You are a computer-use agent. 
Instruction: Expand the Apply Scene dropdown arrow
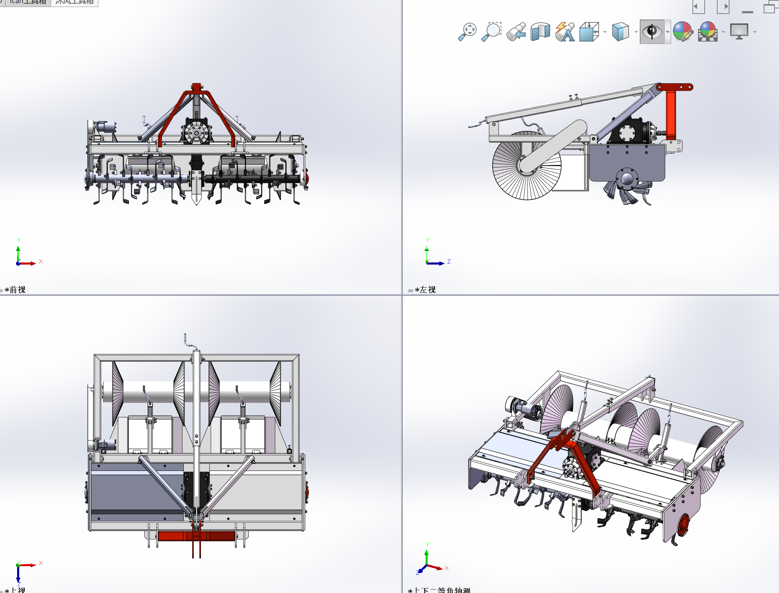[723, 32]
